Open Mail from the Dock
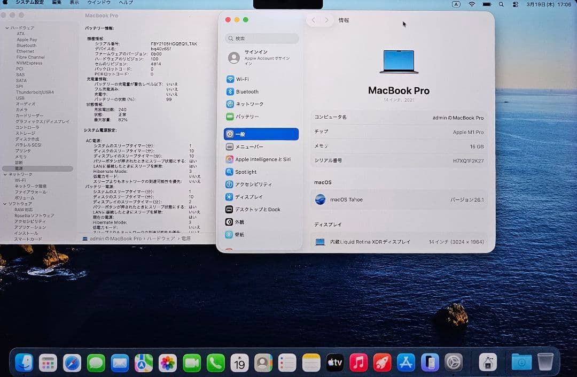The width and height of the screenshot is (577, 377). click(120, 363)
